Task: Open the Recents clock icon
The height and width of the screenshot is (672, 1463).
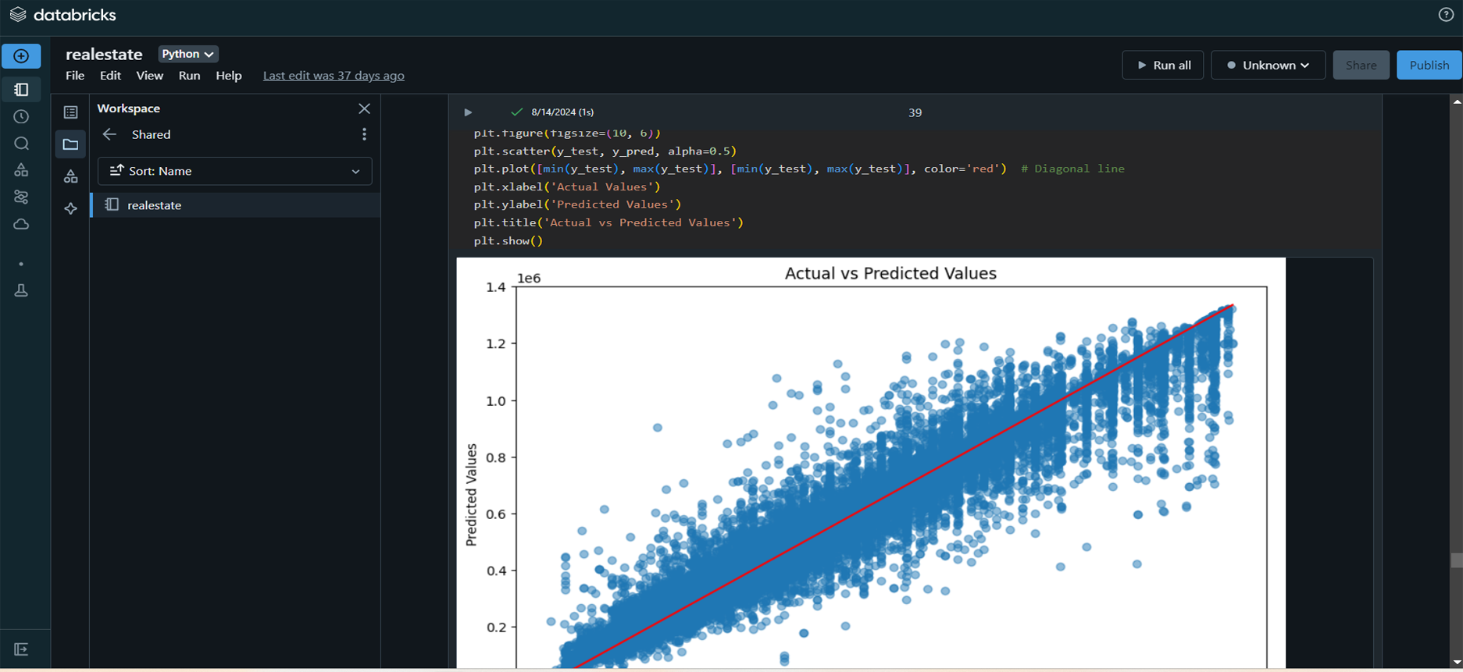Action: (21, 117)
